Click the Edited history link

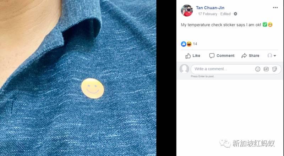click(225, 14)
